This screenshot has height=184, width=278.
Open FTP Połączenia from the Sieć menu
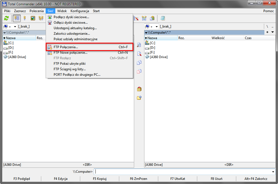(x=89, y=47)
